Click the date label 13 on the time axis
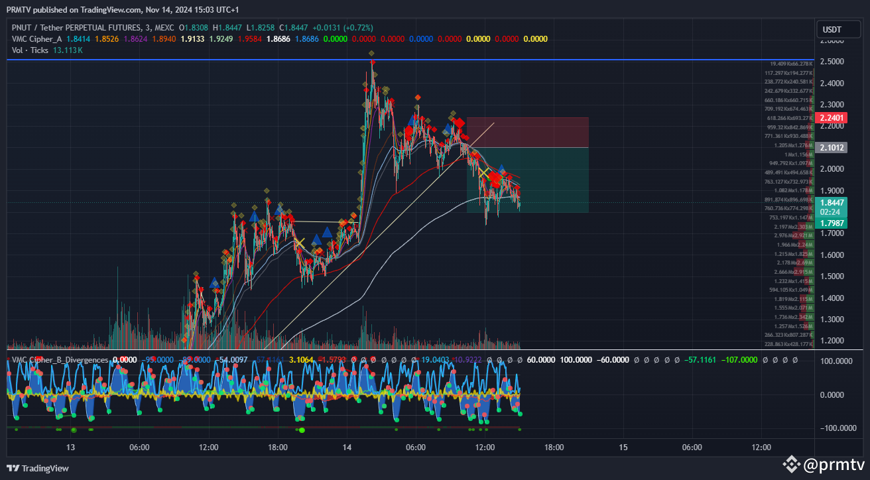870x480 pixels. (x=71, y=448)
